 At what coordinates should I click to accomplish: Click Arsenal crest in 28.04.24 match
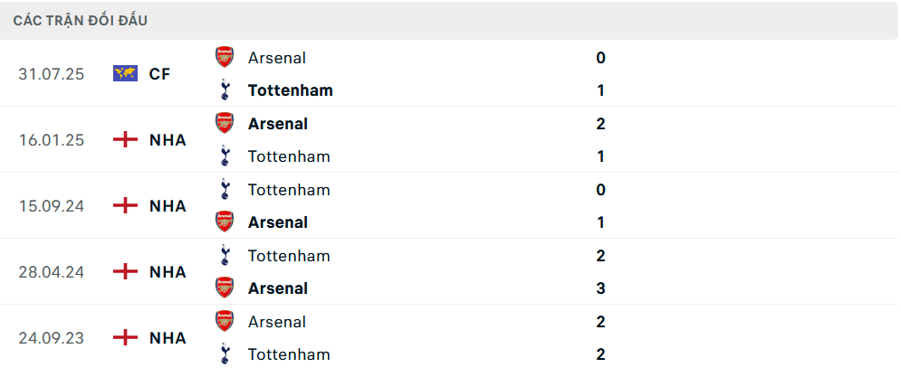click(x=225, y=288)
